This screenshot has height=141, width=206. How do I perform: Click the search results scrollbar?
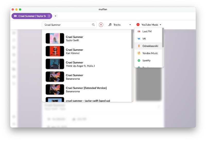(132, 39)
